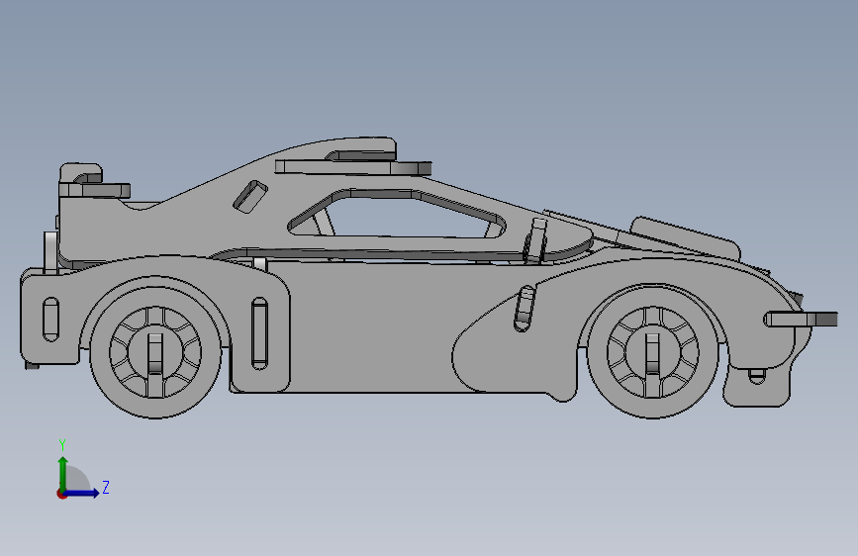
Task: Select the small slot in the rear bumper panel
Action: pos(50,320)
